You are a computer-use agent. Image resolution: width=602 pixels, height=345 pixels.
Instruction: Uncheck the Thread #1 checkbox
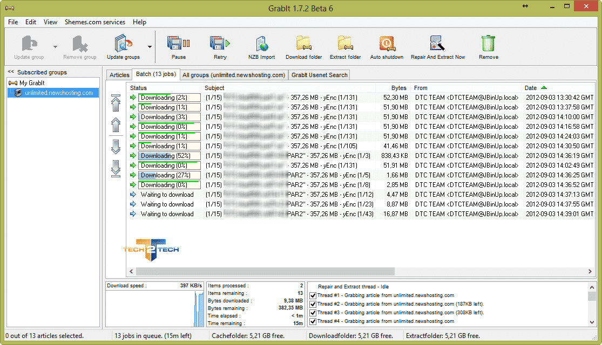[x=313, y=295]
